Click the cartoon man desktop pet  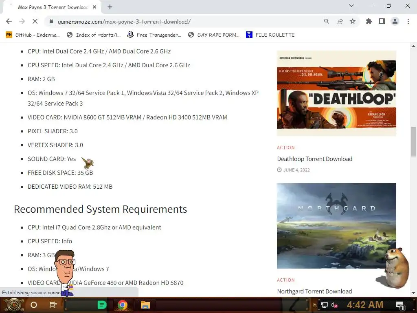tap(66, 273)
